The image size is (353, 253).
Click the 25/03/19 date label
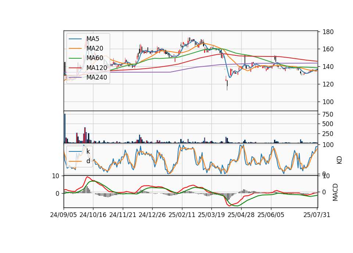(x=211, y=215)
